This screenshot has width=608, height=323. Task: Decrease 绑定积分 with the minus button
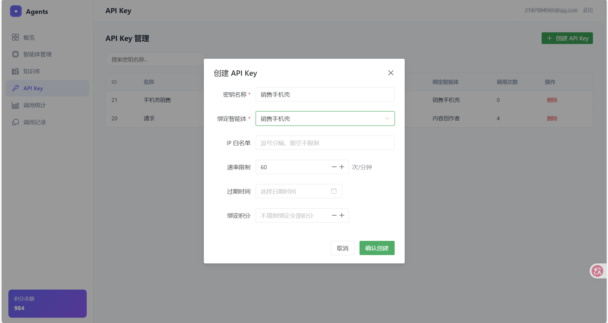(x=334, y=216)
